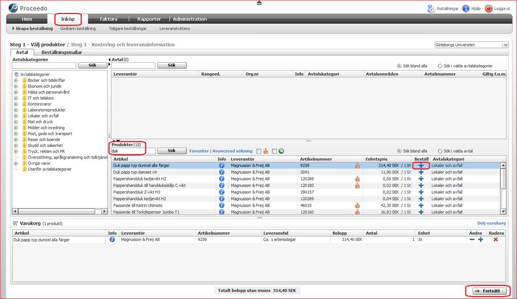The image size is (517, 299).
Task: Tick the thumbs-up filter checkbox
Action: click(x=259, y=151)
